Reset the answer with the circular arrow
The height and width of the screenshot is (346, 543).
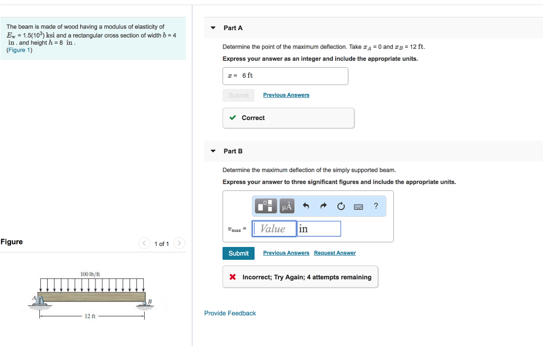coord(341,206)
